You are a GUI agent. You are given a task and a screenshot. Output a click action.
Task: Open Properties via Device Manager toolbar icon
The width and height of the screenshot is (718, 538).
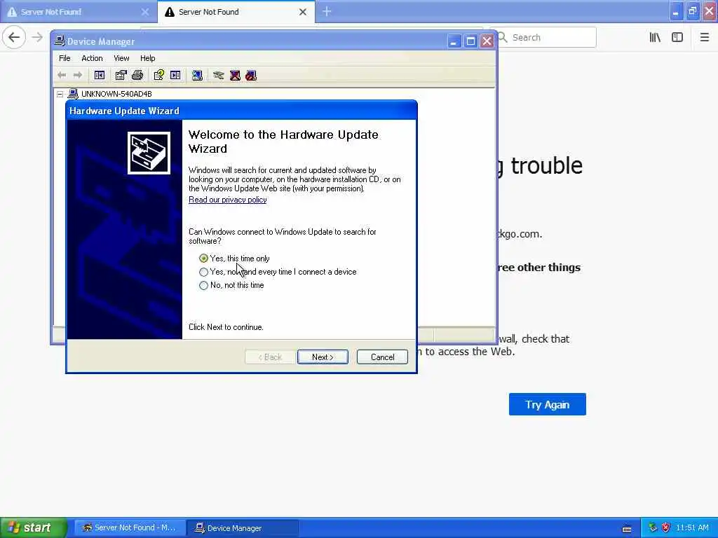point(121,75)
